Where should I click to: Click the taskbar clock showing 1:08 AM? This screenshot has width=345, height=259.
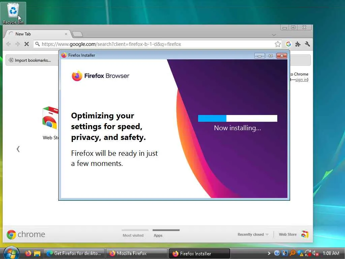pyautogui.click(x=331, y=253)
